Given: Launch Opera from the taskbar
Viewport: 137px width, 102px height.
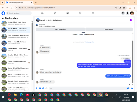Looking at the screenshot, I should [9, 95].
